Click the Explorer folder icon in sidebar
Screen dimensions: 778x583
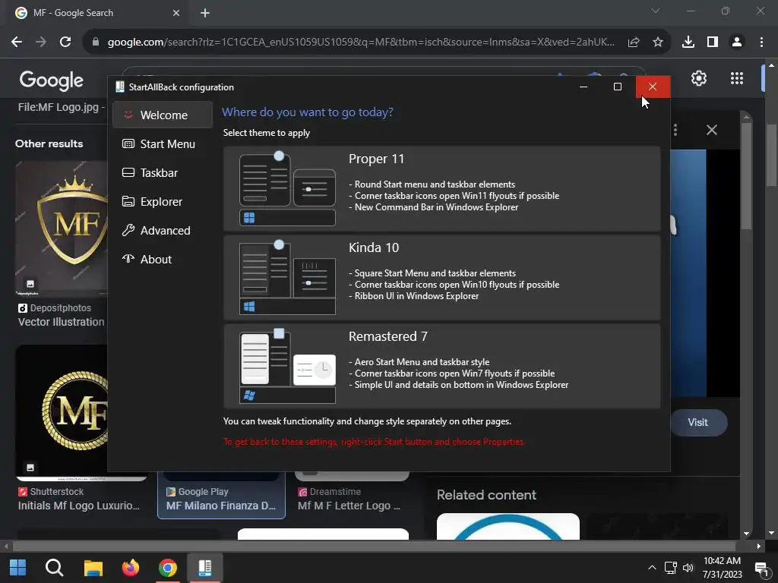tap(128, 201)
